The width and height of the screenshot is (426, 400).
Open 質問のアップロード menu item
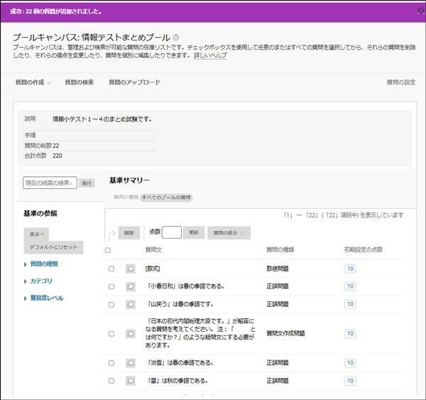click(134, 82)
